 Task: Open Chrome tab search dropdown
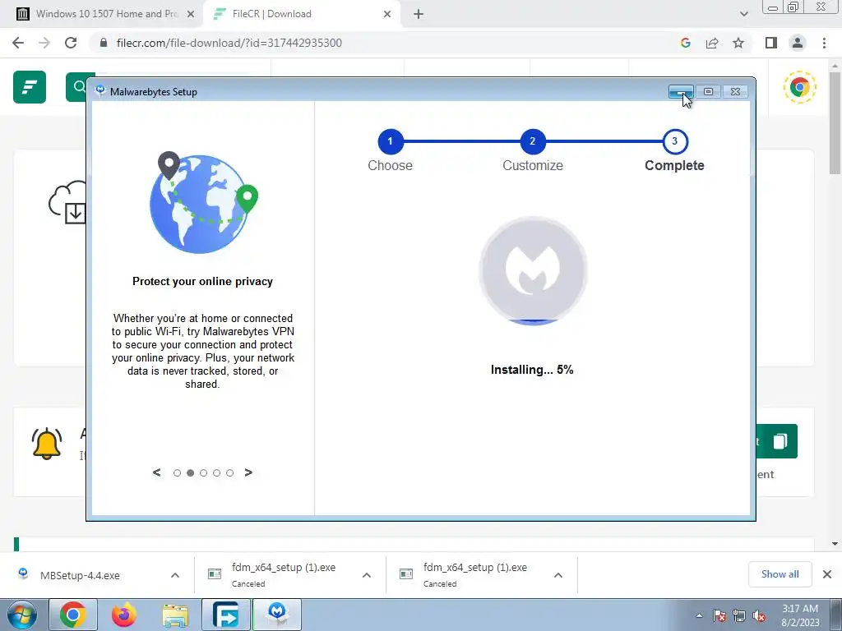coord(743,14)
